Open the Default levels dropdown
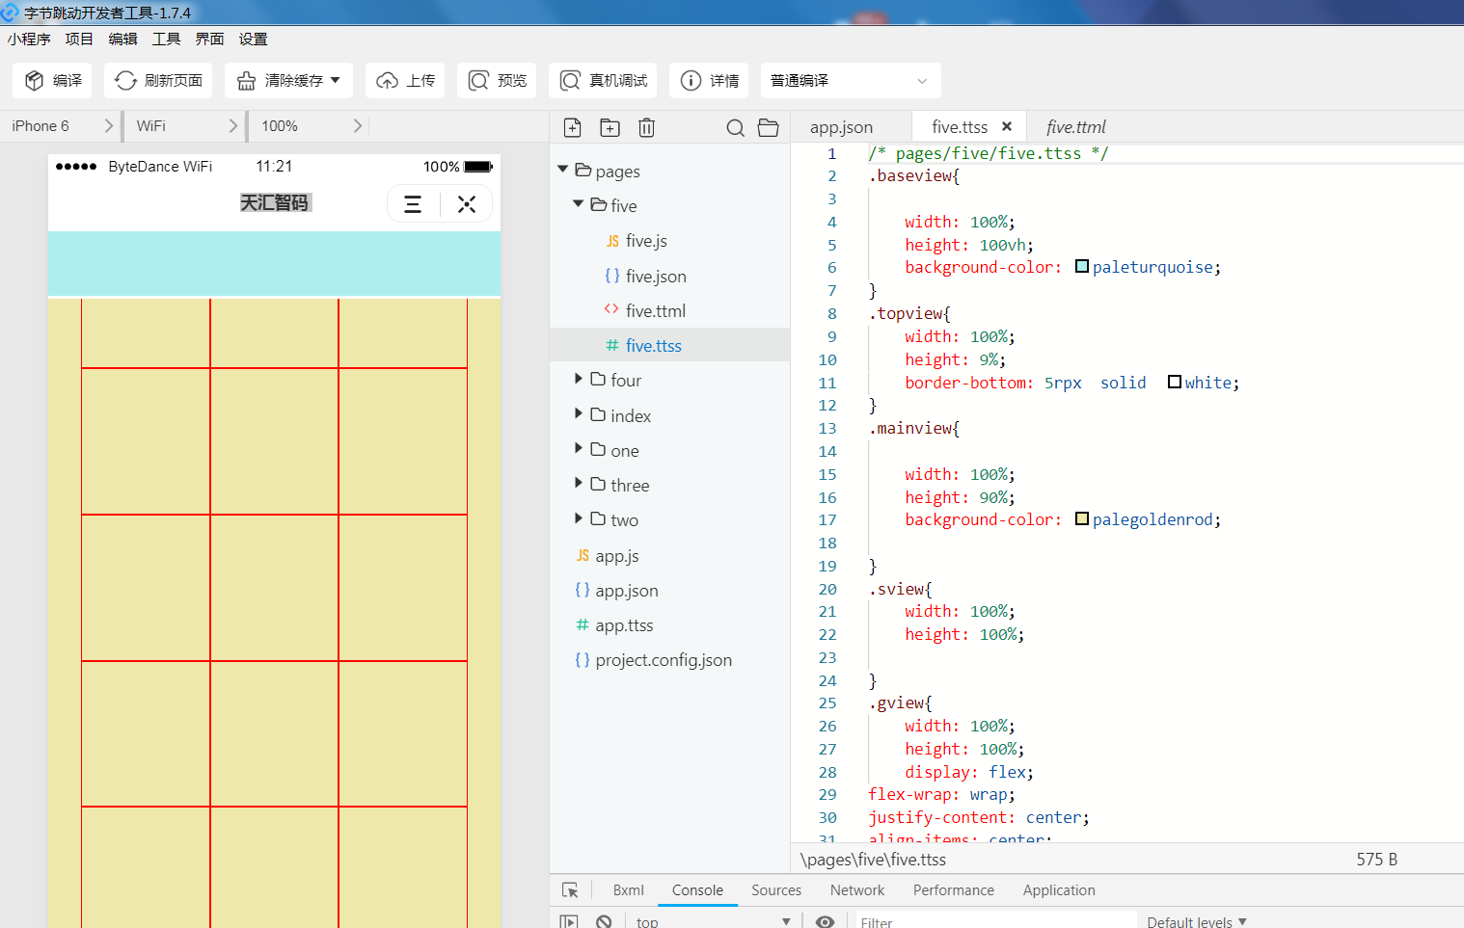 click(x=1197, y=922)
